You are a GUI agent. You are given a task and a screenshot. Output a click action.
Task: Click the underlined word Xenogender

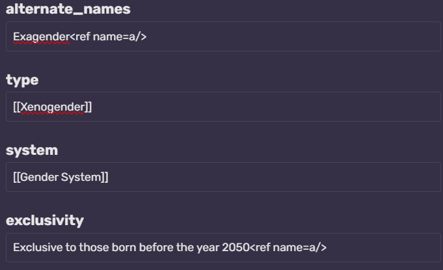52,107
